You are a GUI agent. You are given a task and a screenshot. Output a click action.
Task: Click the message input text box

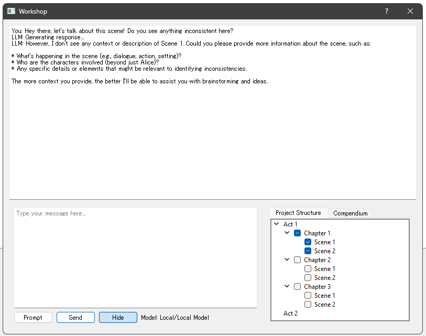click(x=135, y=257)
